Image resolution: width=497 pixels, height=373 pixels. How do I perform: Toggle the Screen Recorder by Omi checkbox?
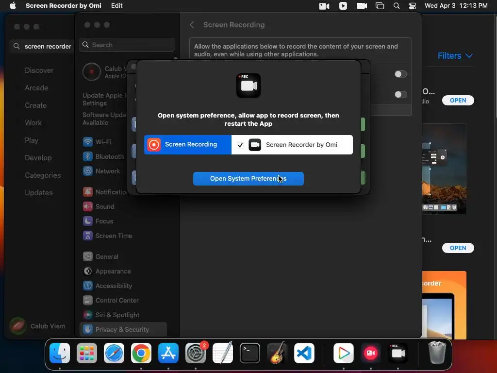[x=240, y=145]
